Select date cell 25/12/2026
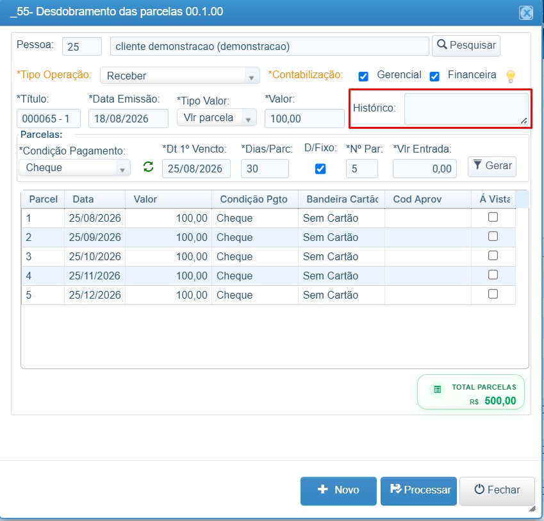Screen dimensions: 544x521 (95, 295)
